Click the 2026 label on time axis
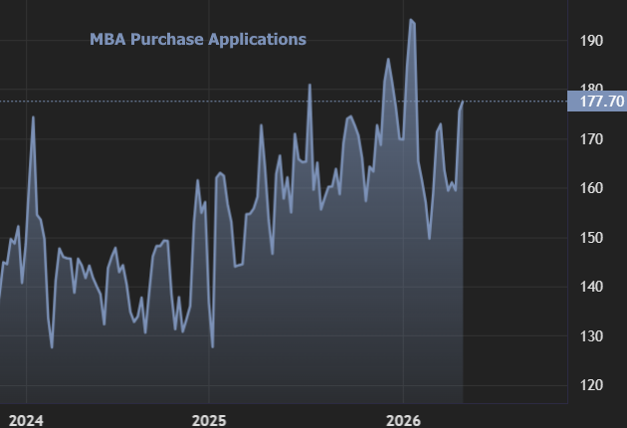The height and width of the screenshot is (428, 627). pos(404,417)
